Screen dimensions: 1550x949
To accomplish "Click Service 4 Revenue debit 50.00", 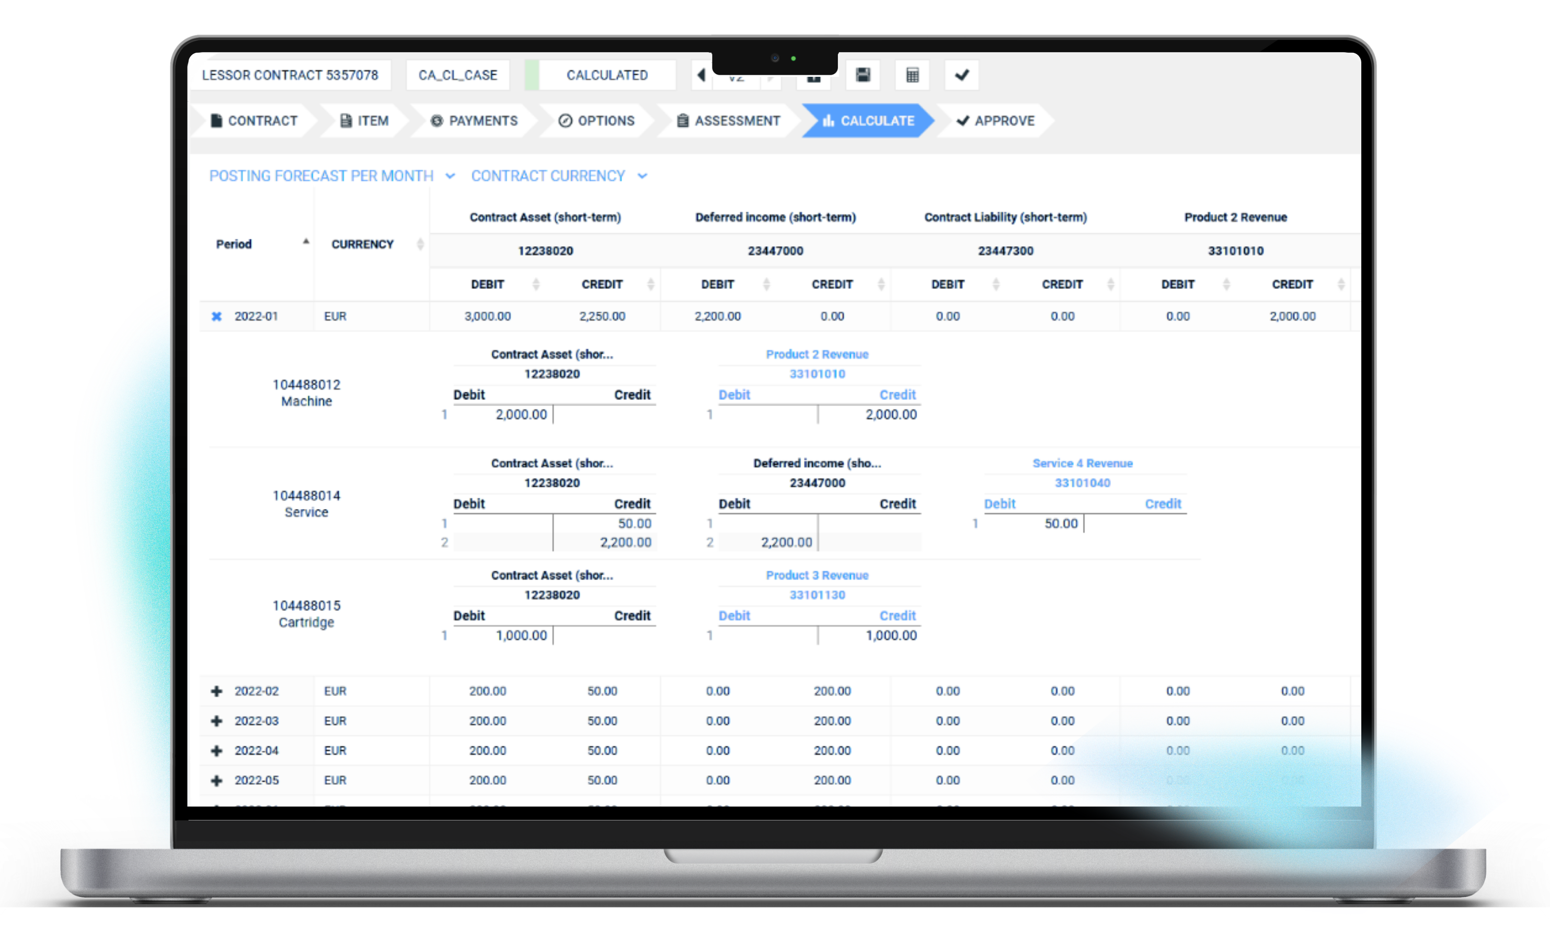I will click(1061, 523).
